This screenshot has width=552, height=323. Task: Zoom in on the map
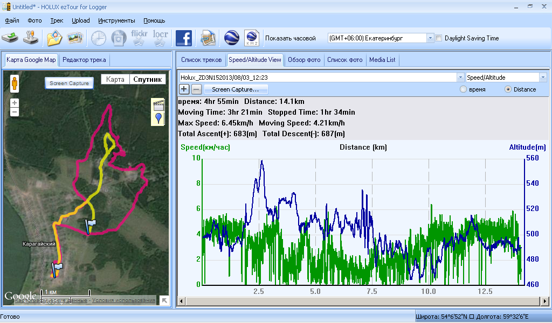tap(15, 103)
